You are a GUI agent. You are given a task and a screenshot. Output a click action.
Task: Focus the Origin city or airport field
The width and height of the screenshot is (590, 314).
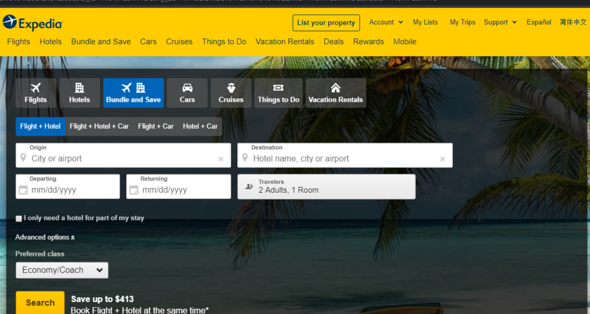coord(123,155)
